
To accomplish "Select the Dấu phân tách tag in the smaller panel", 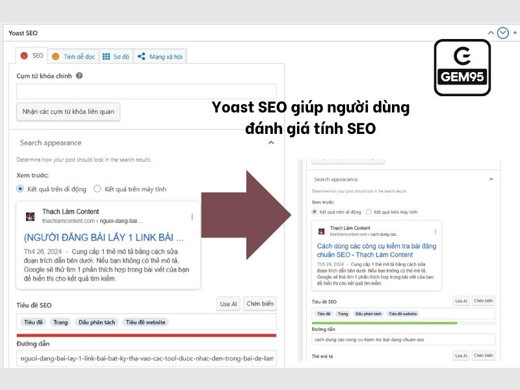I will pos(368,314).
